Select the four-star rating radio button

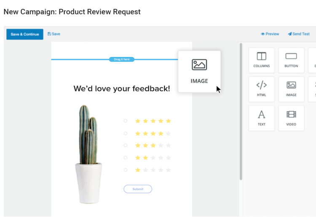126,134
